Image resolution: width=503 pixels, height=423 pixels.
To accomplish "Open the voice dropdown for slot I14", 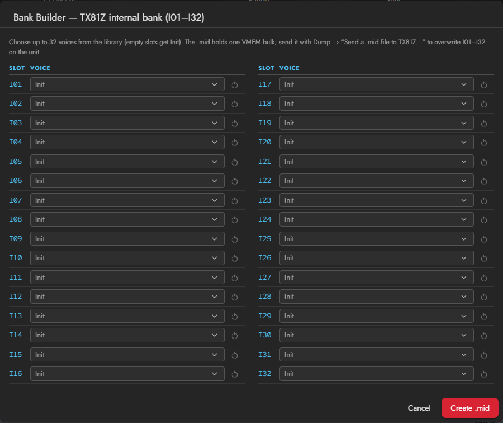I will 127,335.
